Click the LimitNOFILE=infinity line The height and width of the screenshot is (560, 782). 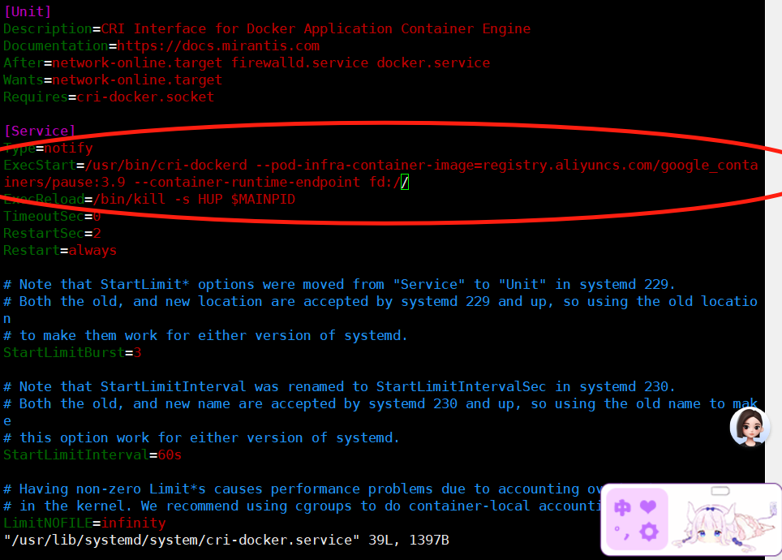point(84,523)
